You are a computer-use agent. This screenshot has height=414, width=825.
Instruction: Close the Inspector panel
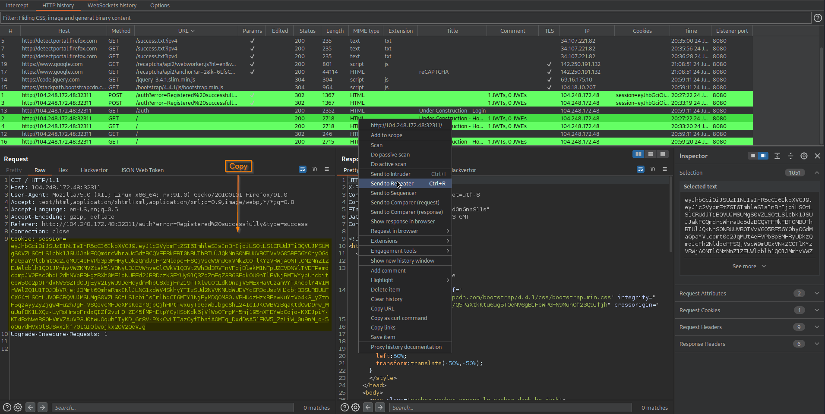[817, 156]
